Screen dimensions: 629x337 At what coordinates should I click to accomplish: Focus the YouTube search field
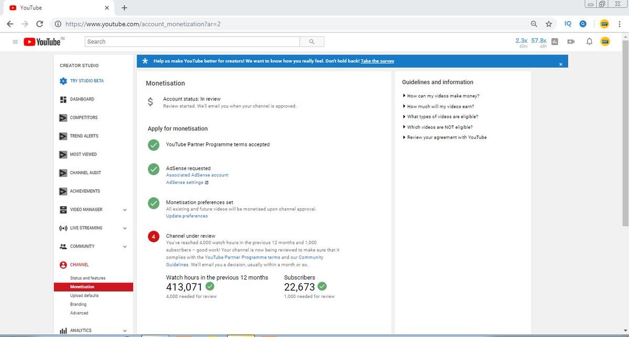[192, 41]
